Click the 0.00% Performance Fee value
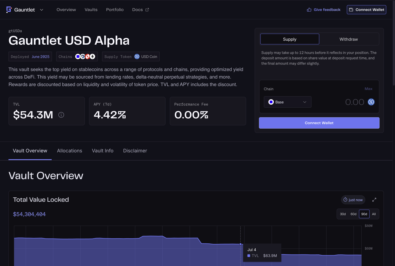 click(x=191, y=115)
